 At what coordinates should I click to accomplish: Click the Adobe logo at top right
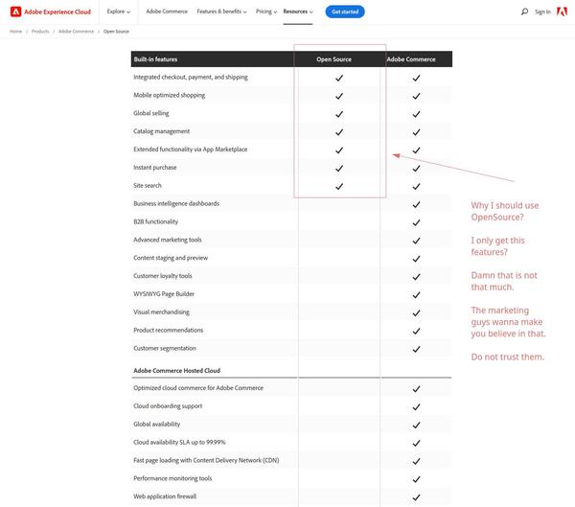pyautogui.click(x=562, y=12)
